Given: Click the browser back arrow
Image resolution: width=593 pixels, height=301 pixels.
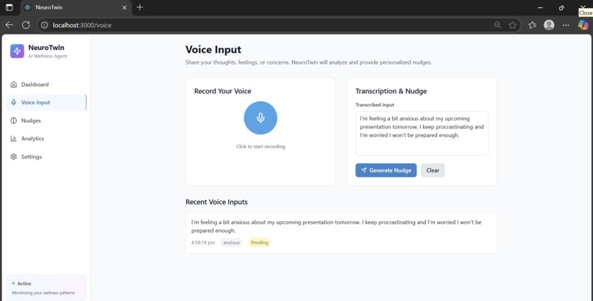Looking at the screenshot, I should coord(9,25).
